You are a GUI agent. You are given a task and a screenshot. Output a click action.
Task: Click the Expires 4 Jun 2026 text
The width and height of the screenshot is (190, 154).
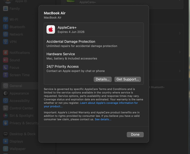[71, 32]
